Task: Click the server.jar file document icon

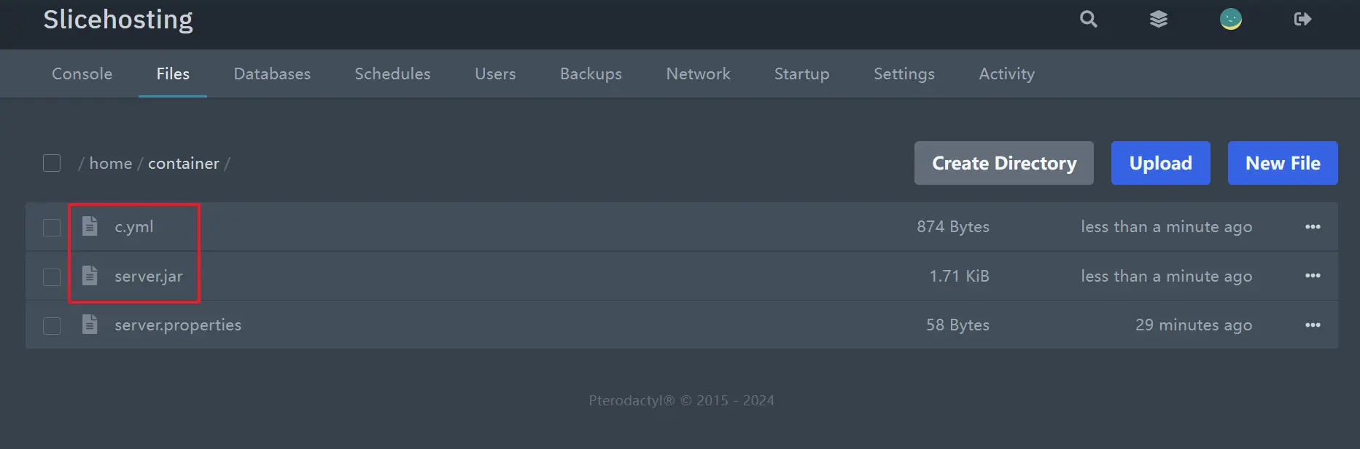Action: tap(90, 276)
